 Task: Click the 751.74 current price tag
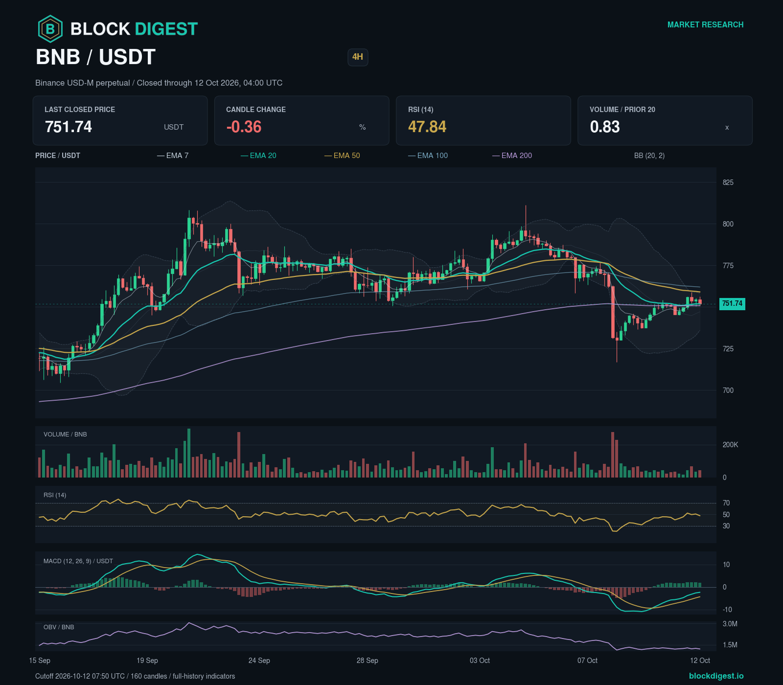(x=732, y=303)
